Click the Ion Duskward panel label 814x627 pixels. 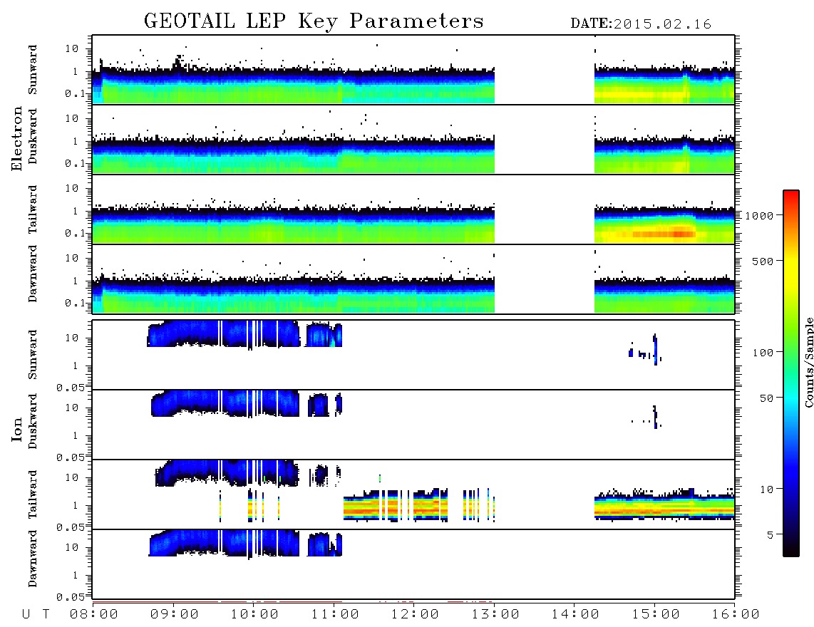click(33, 421)
